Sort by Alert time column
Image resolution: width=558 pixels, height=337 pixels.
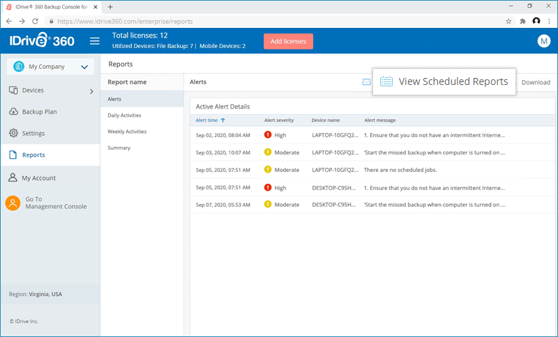[x=206, y=120]
